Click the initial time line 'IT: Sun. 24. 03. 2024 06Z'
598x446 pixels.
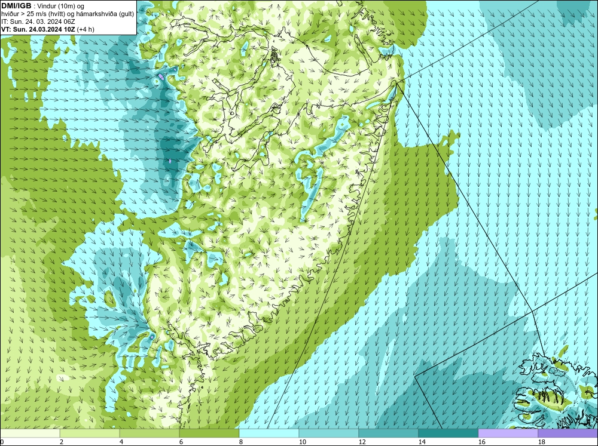pos(38,21)
